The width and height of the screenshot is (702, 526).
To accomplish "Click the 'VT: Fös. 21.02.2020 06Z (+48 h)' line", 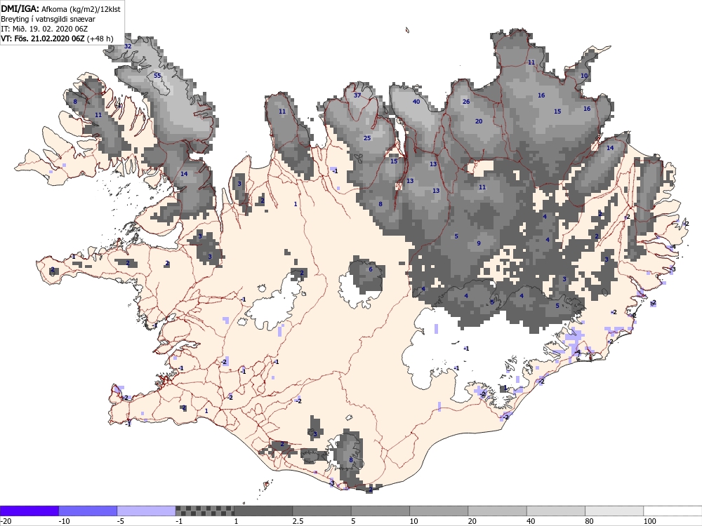I will point(57,39).
